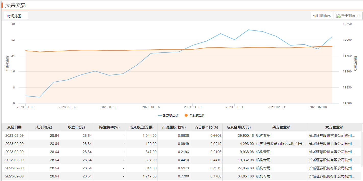Click the Excel icon in export button
This screenshot has height=181, width=363.
(338, 16)
